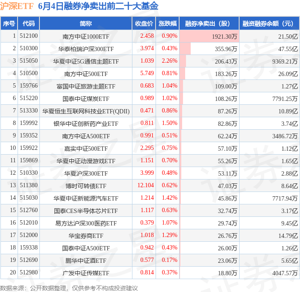Click the 沪深ETF title label
The width and height of the screenshot is (300, 292).
tap(17, 6)
